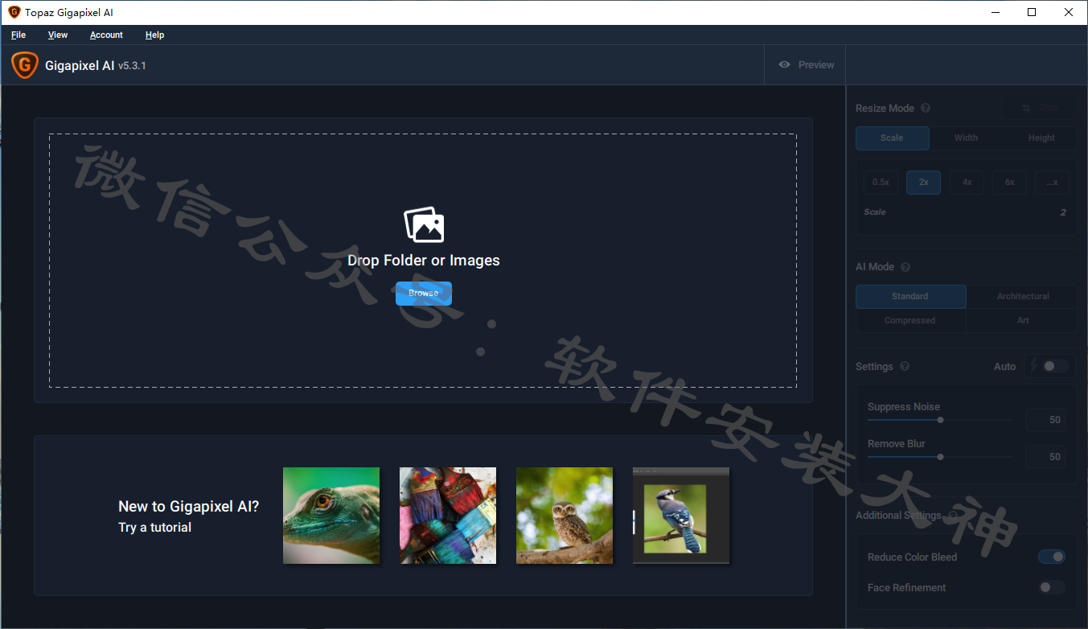Select the Scale resize mode
Screen dimensions: 1088x629
pyautogui.click(x=892, y=138)
